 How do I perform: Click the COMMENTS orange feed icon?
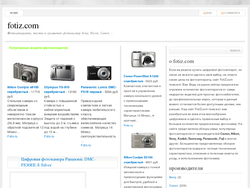(x=222, y=13)
